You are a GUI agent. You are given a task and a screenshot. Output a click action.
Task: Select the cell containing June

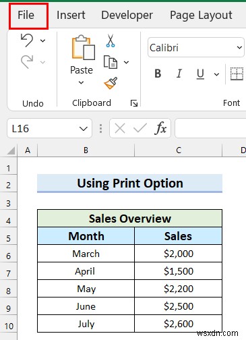point(86,306)
